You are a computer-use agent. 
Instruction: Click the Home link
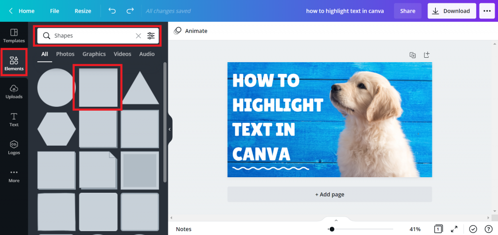pyautogui.click(x=26, y=11)
